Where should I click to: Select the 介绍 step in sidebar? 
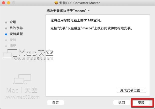click(13, 22)
